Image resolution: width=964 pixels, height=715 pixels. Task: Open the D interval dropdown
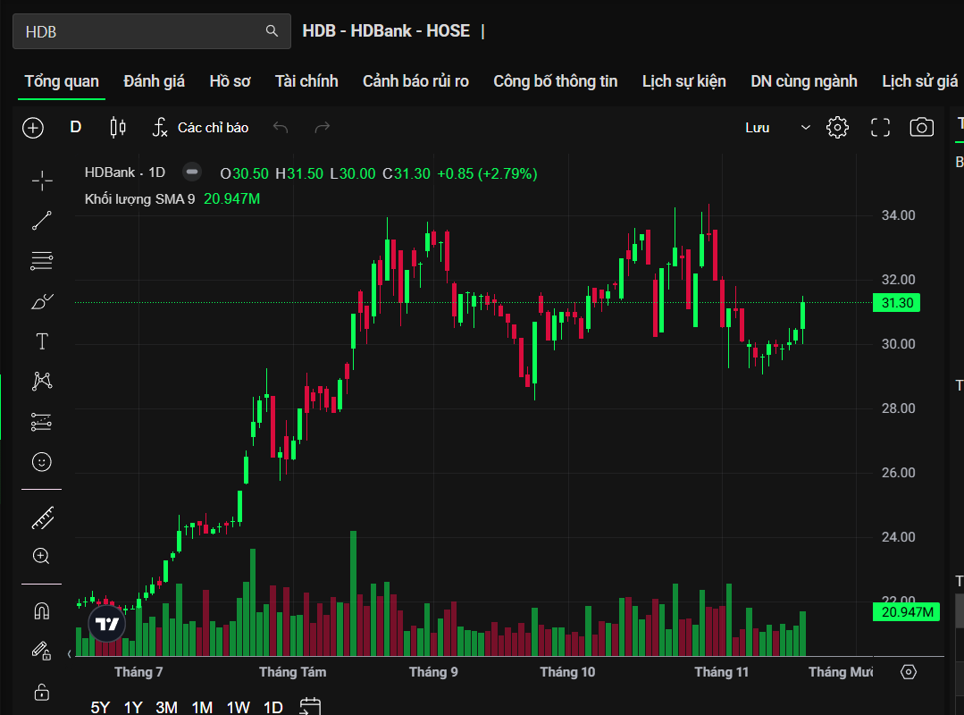pos(76,128)
